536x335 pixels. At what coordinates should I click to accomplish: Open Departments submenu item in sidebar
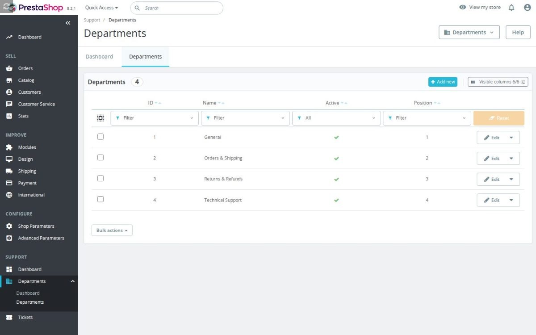click(30, 302)
